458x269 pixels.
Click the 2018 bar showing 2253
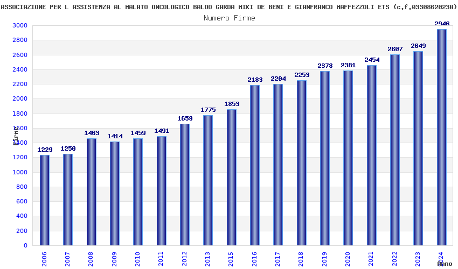[301, 163]
